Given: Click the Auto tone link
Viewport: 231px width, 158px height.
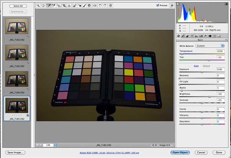Looking at the screenshot, I should 196,66.
